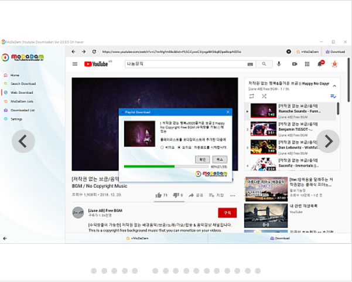Image resolution: width=352 pixels, height=282 pixels.
Task: Open the account avatar menu
Action: click(x=334, y=64)
